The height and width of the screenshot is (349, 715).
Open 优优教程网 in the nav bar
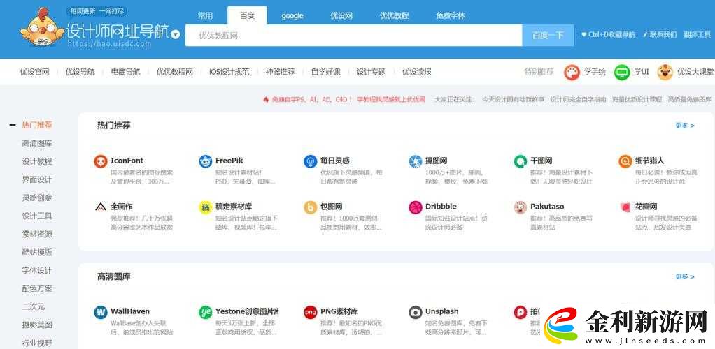click(x=175, y=72)
